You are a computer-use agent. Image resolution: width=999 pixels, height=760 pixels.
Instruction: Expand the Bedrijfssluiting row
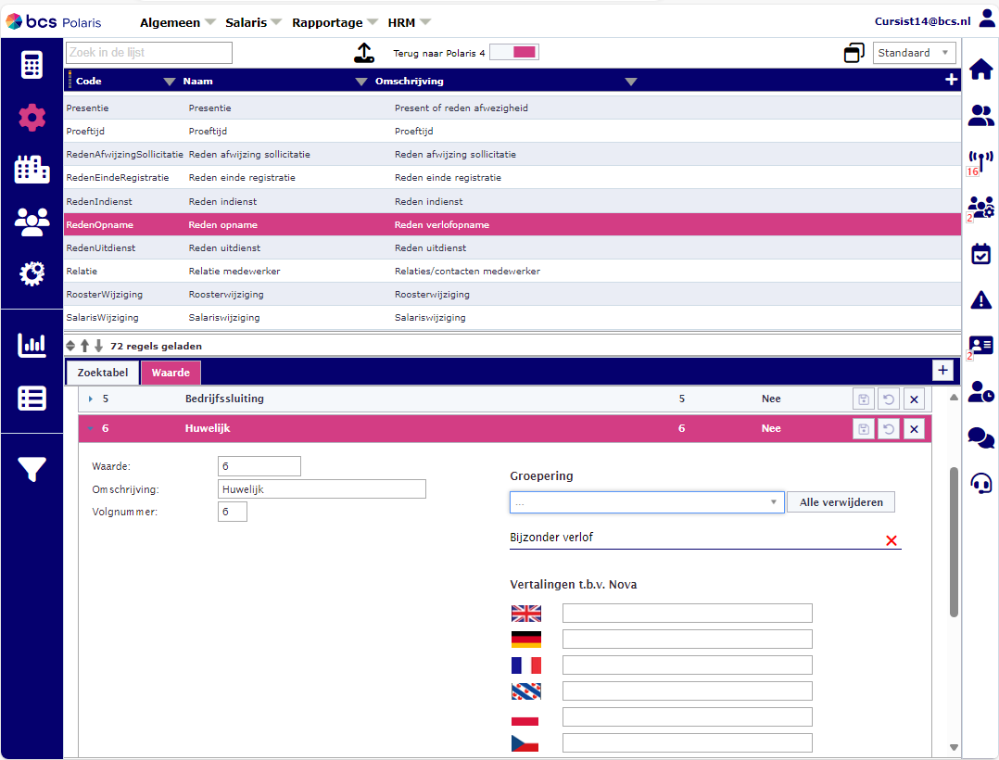tap(91, 399)
